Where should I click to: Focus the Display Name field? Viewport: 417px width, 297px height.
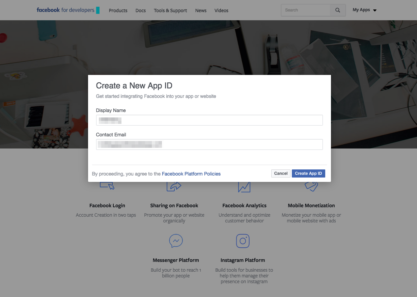209,120
